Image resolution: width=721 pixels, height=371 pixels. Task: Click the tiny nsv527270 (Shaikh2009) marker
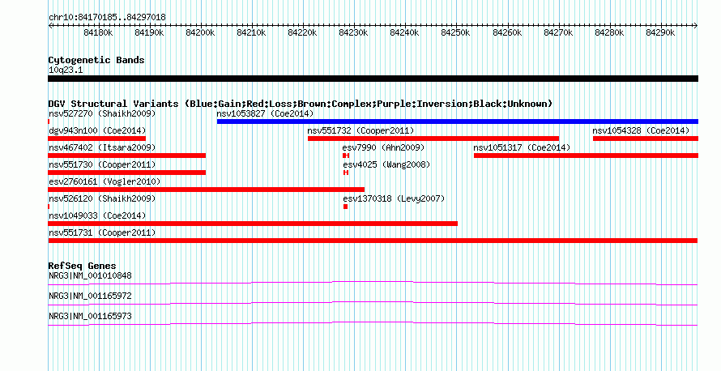coord(49,122)
